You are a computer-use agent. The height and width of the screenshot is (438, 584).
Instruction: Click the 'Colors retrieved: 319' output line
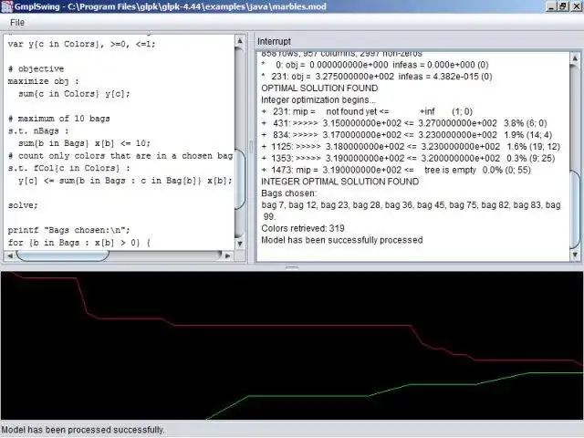[x=303, y=228]
